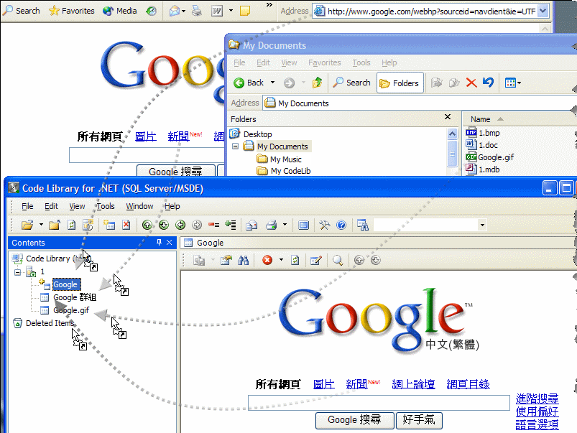Click Search in the My Documents toolbar
The image size is (577, 433).
click(x=351, y=83)
